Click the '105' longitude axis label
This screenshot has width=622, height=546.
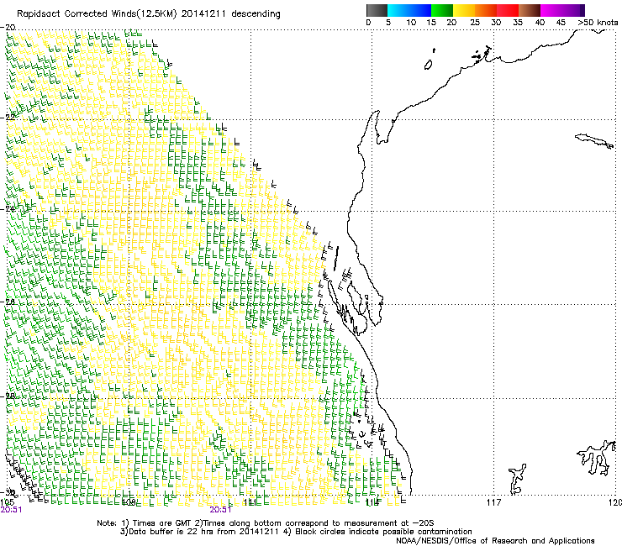(7, 503)
